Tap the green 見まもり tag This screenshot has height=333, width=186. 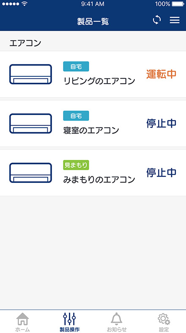point(76,165)
